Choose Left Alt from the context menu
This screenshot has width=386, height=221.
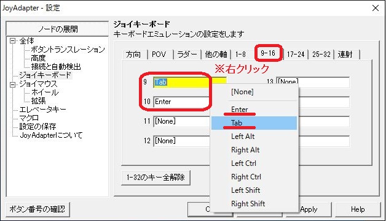point(254,137)
